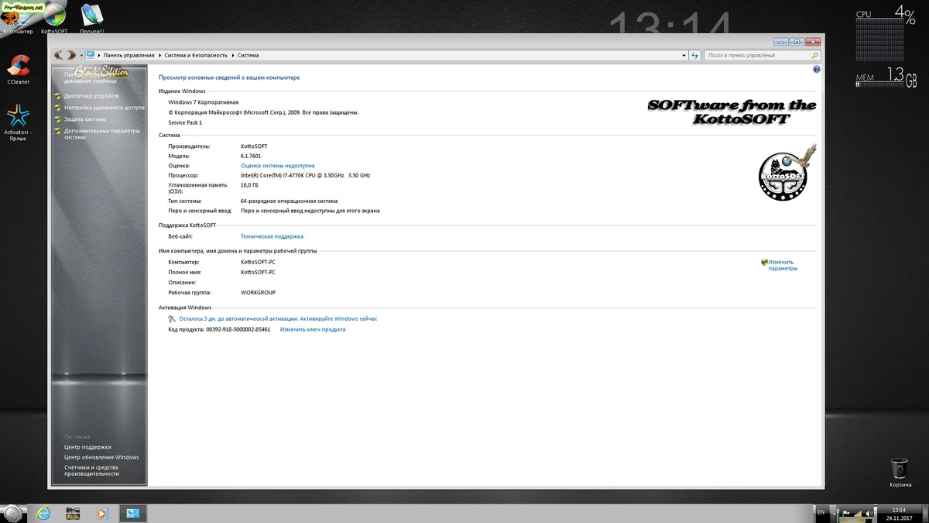Open Счетчики и средства производительности
The image size is (929, 523).
point(91,470)
